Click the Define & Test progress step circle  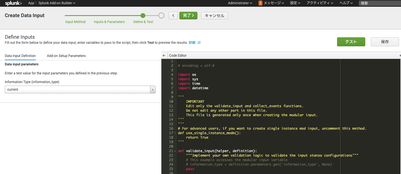pyautogui.click(x=142, y=16)
